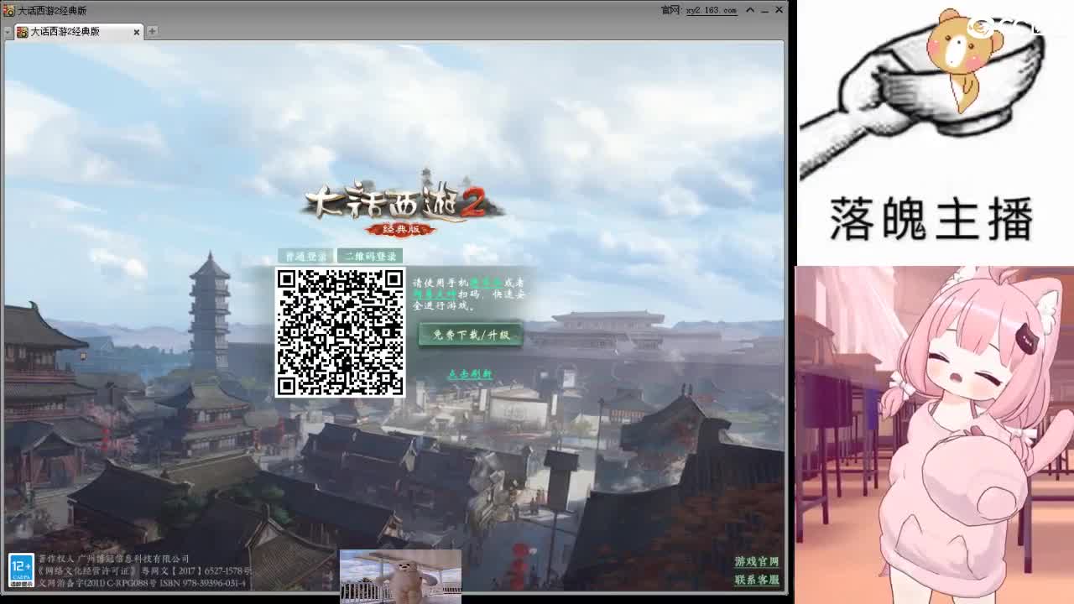Viewport: 1074px width, 604px height.
Task: Click the 著作权人 copyright text line
Action: (x=114, y=559)
